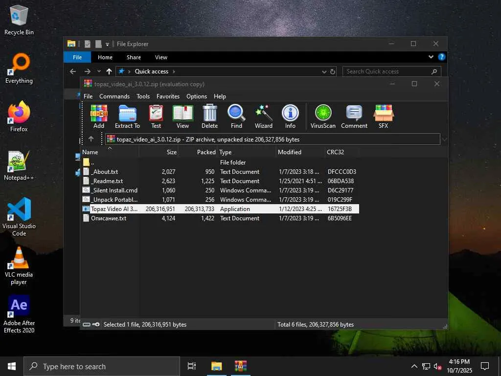Open the WinRAR Help menu
This screenshot has width=501, height=376.
click(220, 96)
